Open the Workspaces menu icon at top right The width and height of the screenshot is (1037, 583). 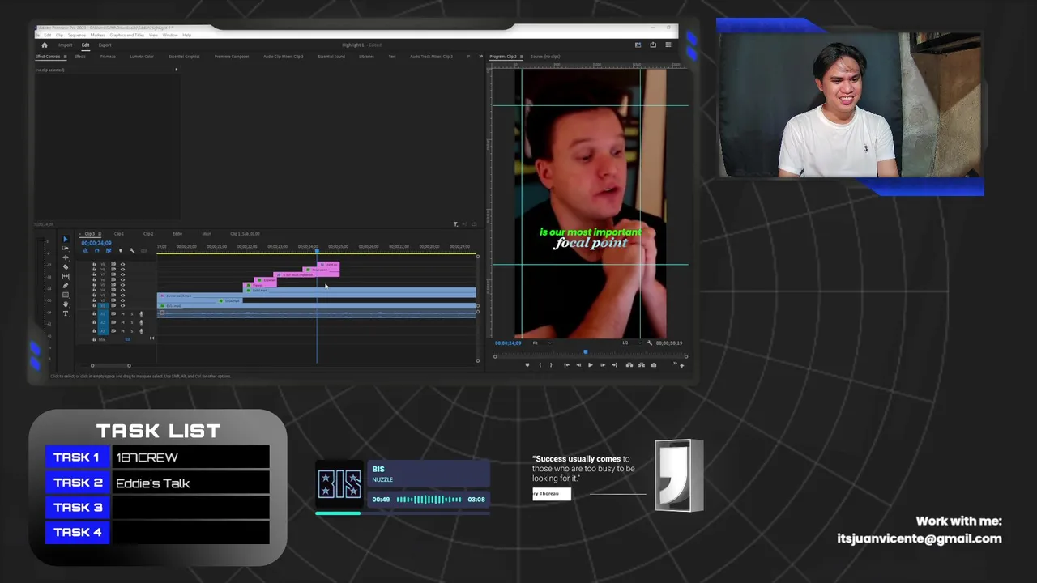coord(668,45)
